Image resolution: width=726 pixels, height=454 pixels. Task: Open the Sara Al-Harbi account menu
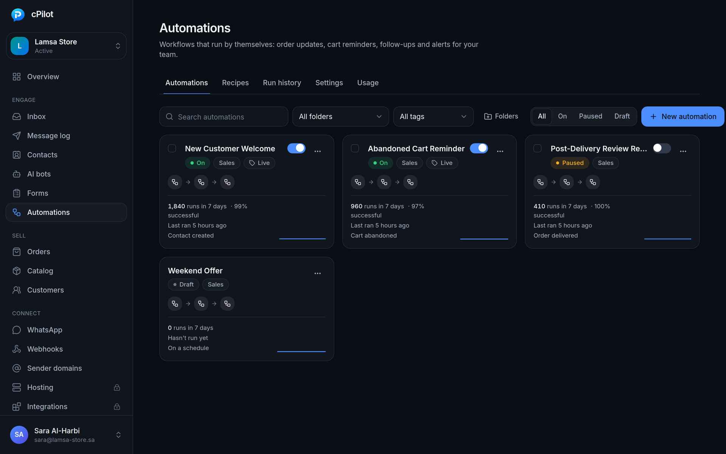pyautogui.click(x=66, y=435)
